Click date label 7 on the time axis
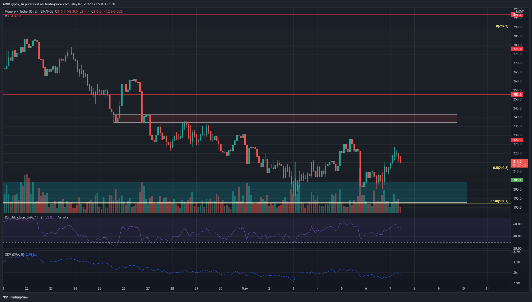This screenshot has height=302, width=532. coord(390,289)
